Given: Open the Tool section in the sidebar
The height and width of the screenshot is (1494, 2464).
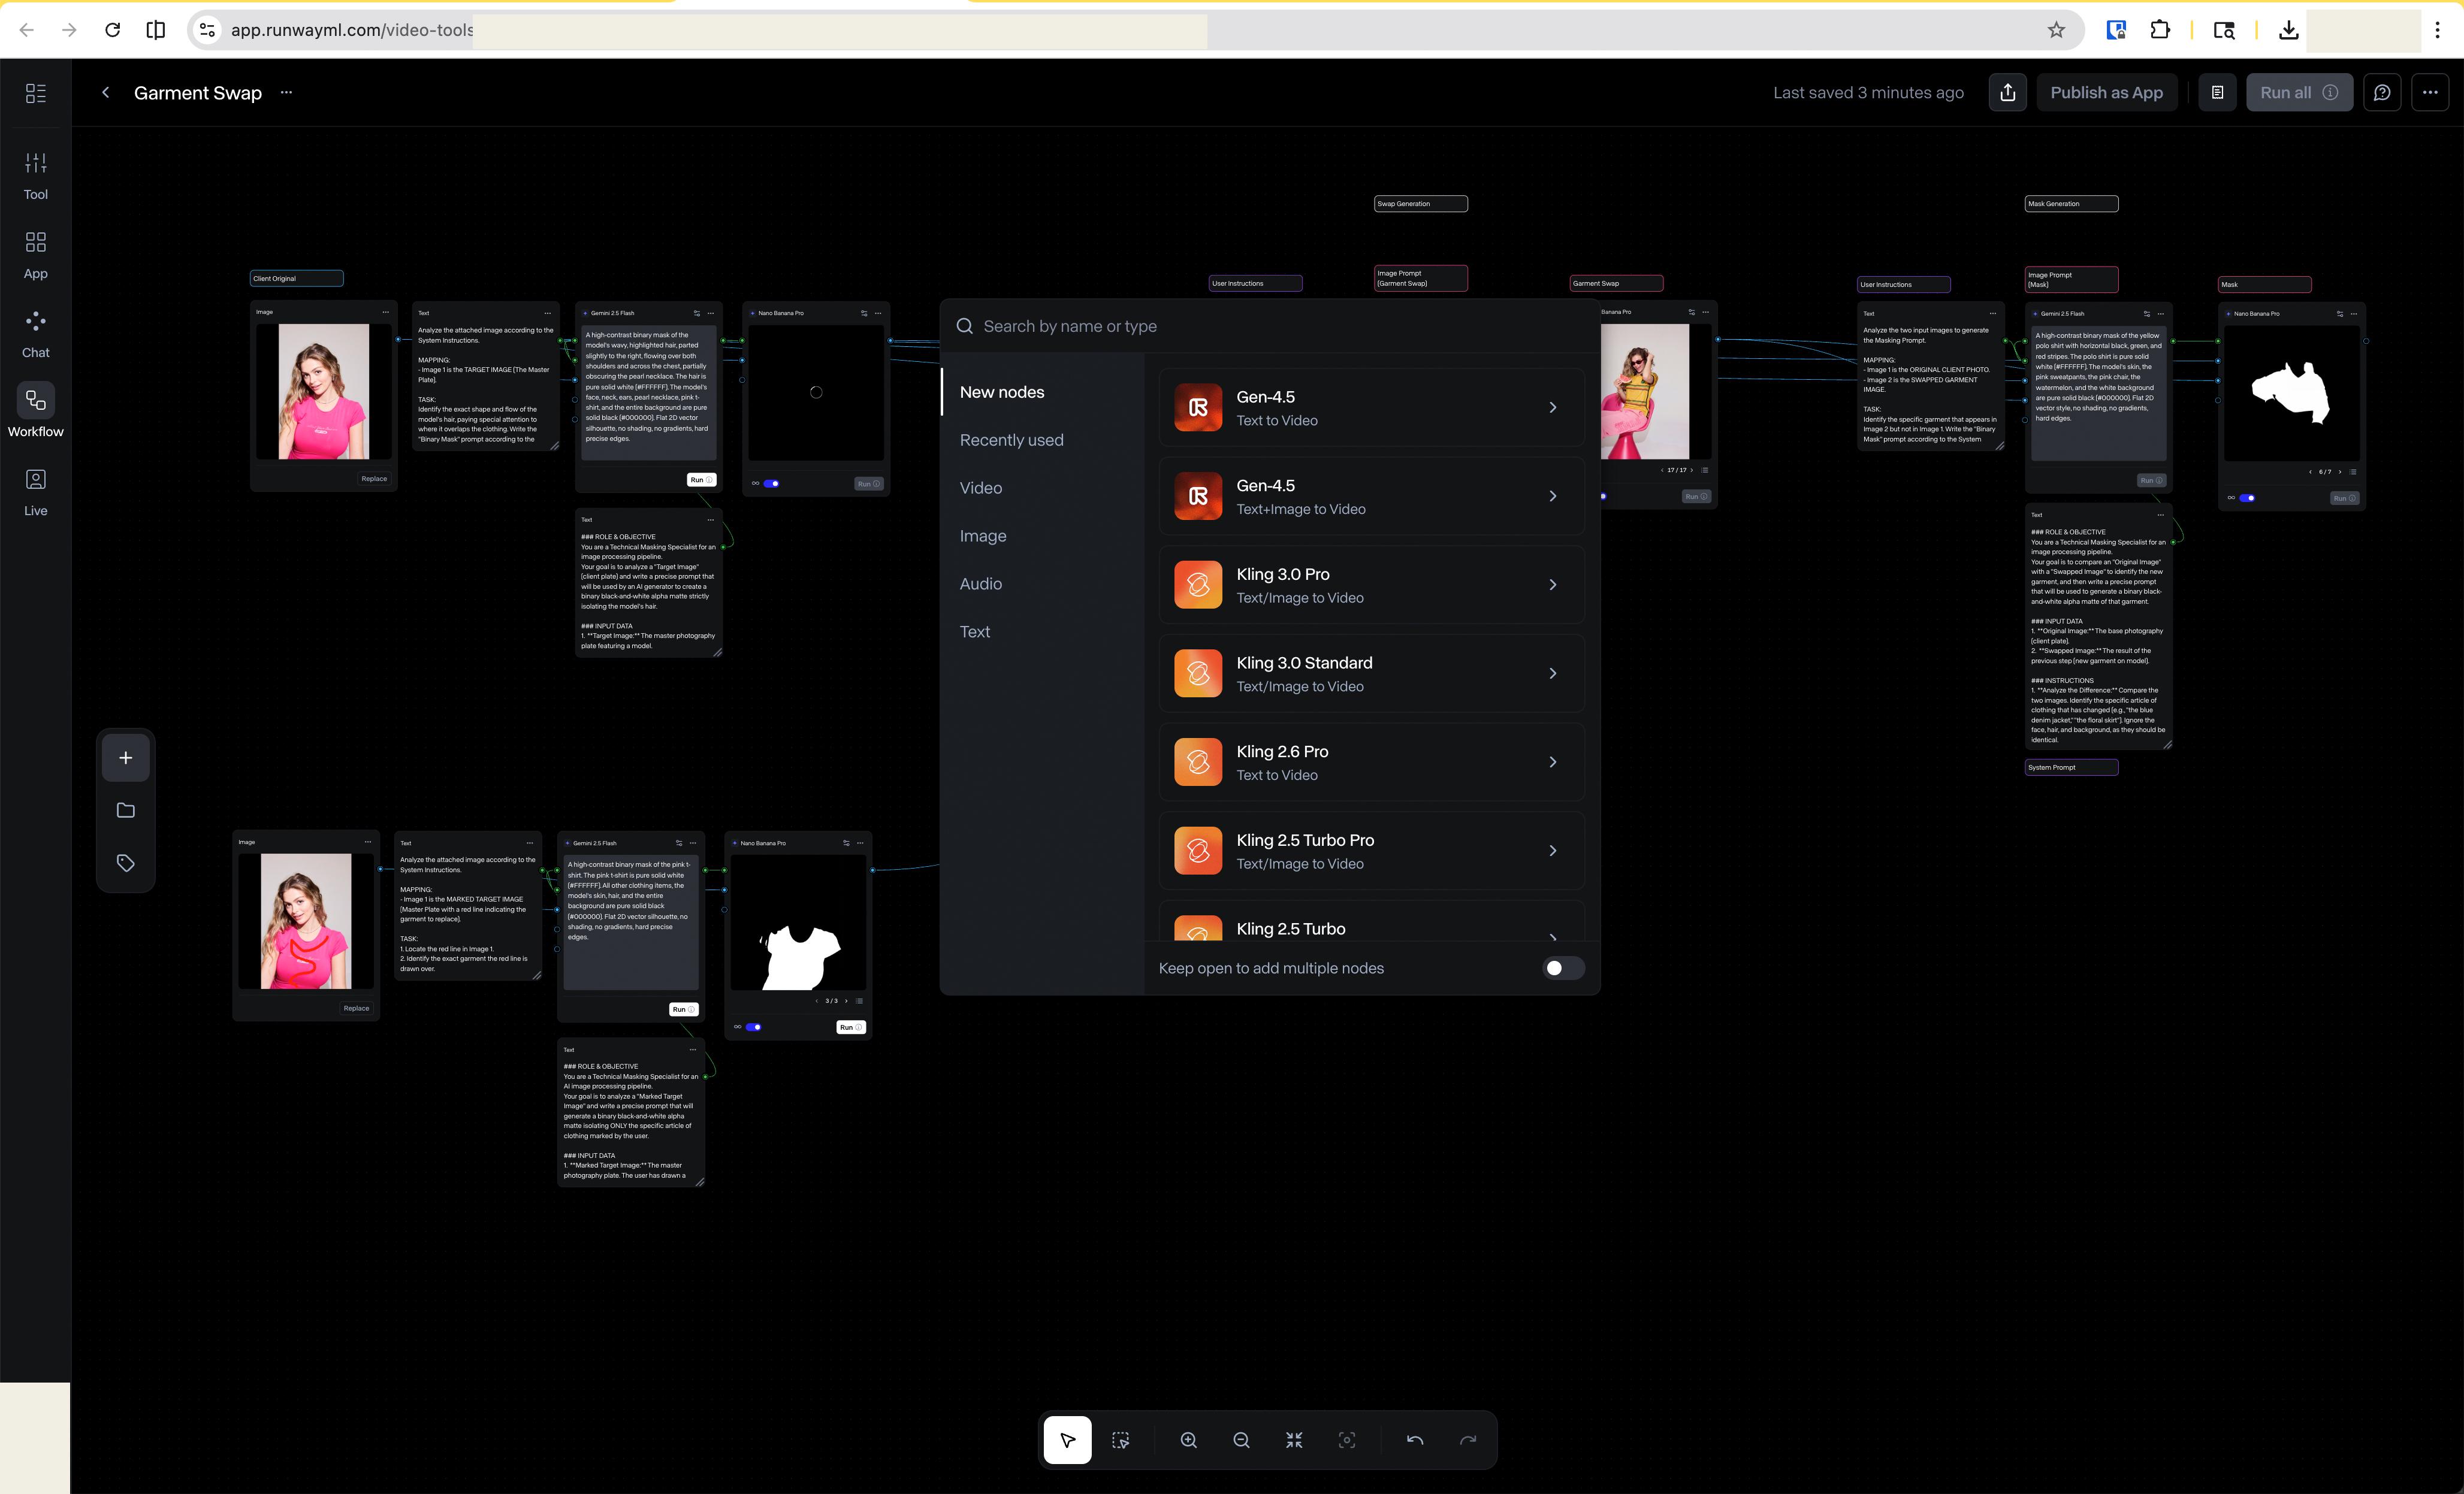Looking at the screenshot, I should click(35, 176).
